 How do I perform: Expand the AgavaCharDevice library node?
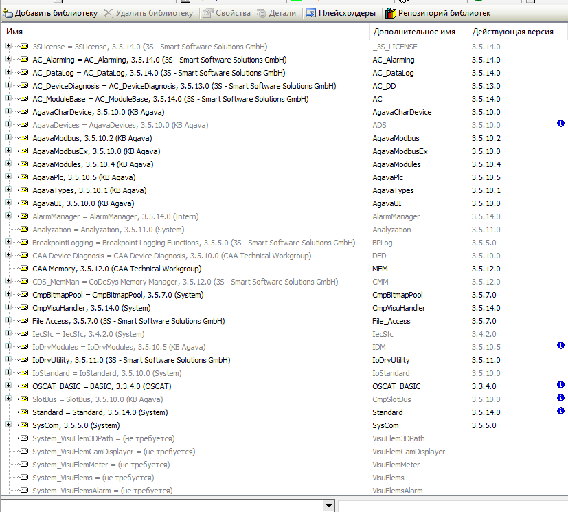(x=8, y=111)
